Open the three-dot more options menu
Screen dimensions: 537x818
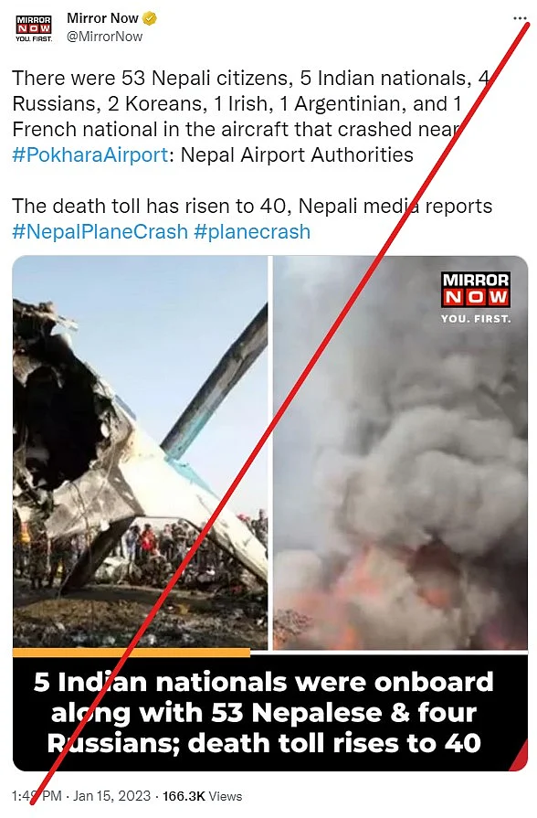(x=520, y=18)
